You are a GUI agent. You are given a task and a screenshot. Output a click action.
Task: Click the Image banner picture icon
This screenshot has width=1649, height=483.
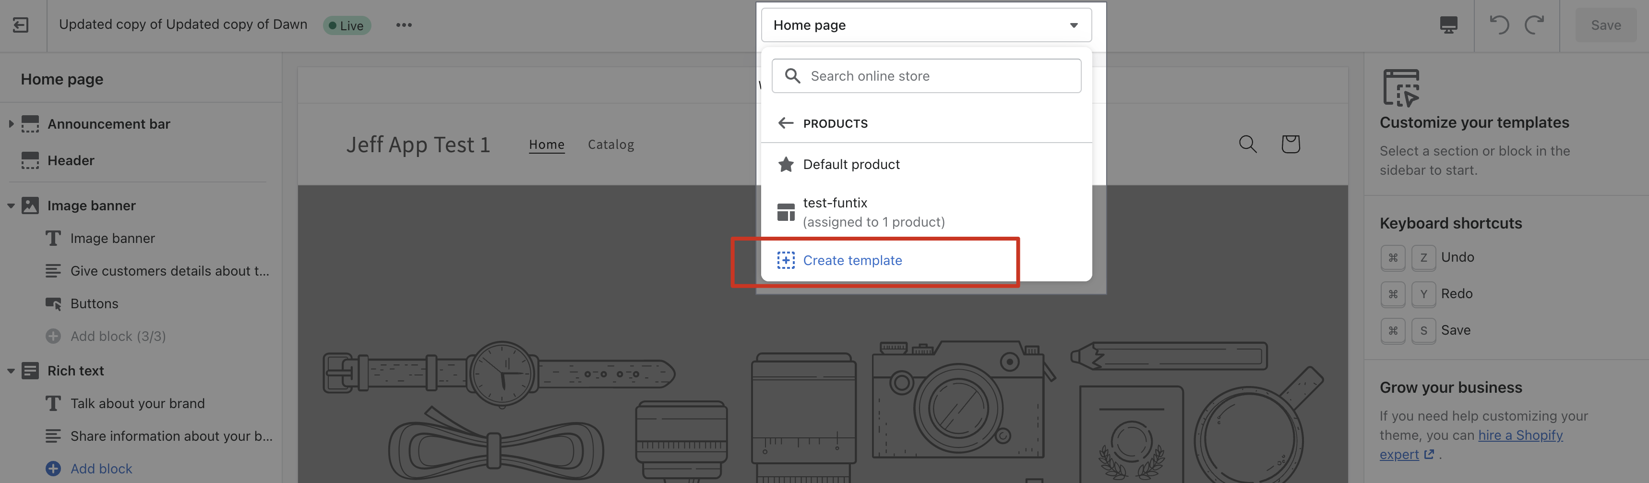(x=30, y=205)
